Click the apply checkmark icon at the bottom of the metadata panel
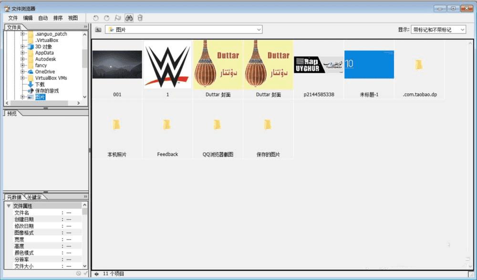477x280 pixels. point(85,273)
